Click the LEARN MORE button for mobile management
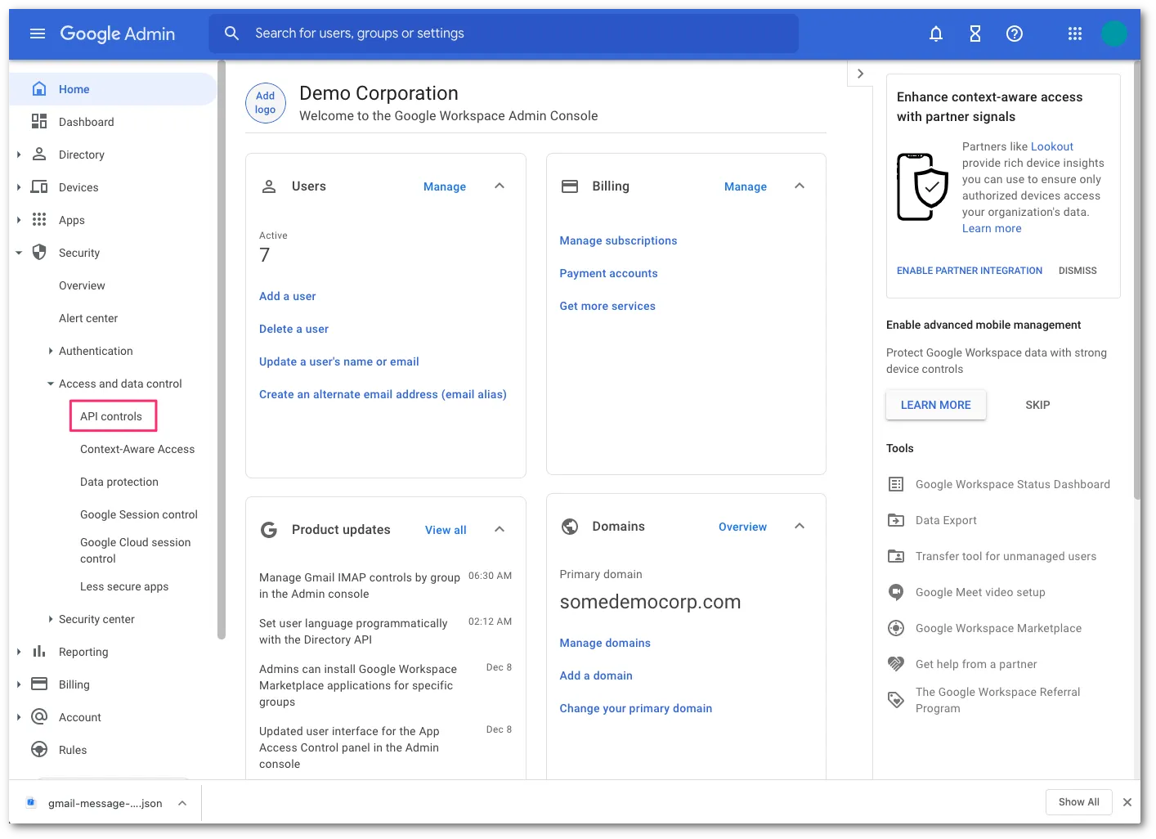The image size is (1156, 839). point(935,404)
